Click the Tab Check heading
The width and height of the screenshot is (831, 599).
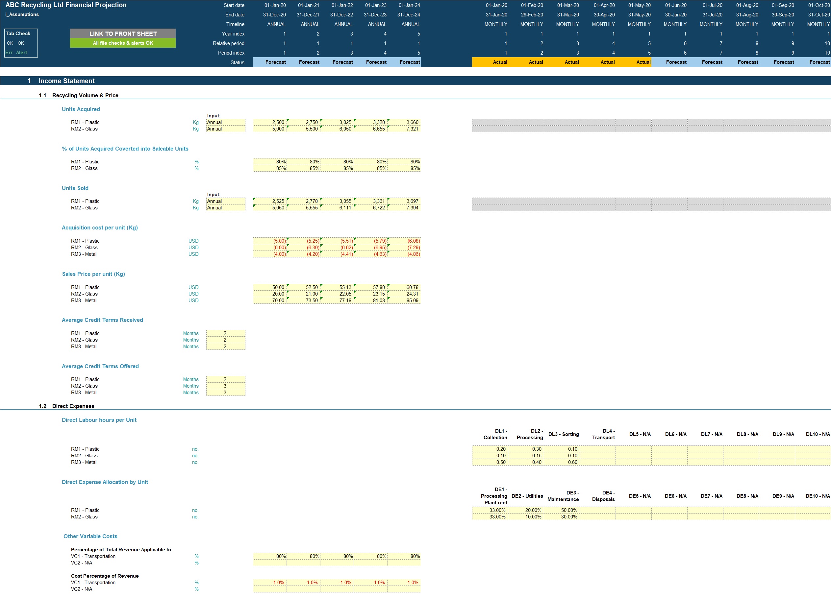pyautogui.click(x=18, y=33)
